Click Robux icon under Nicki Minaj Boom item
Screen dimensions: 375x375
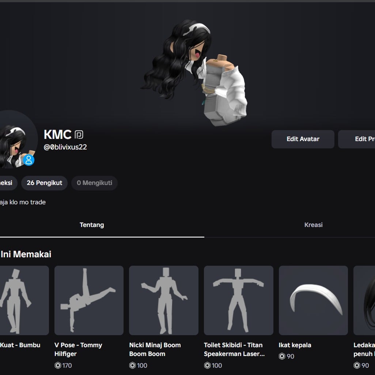pos(132,365)
